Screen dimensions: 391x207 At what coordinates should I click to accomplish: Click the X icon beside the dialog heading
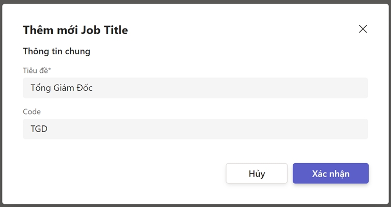(363, 29)
